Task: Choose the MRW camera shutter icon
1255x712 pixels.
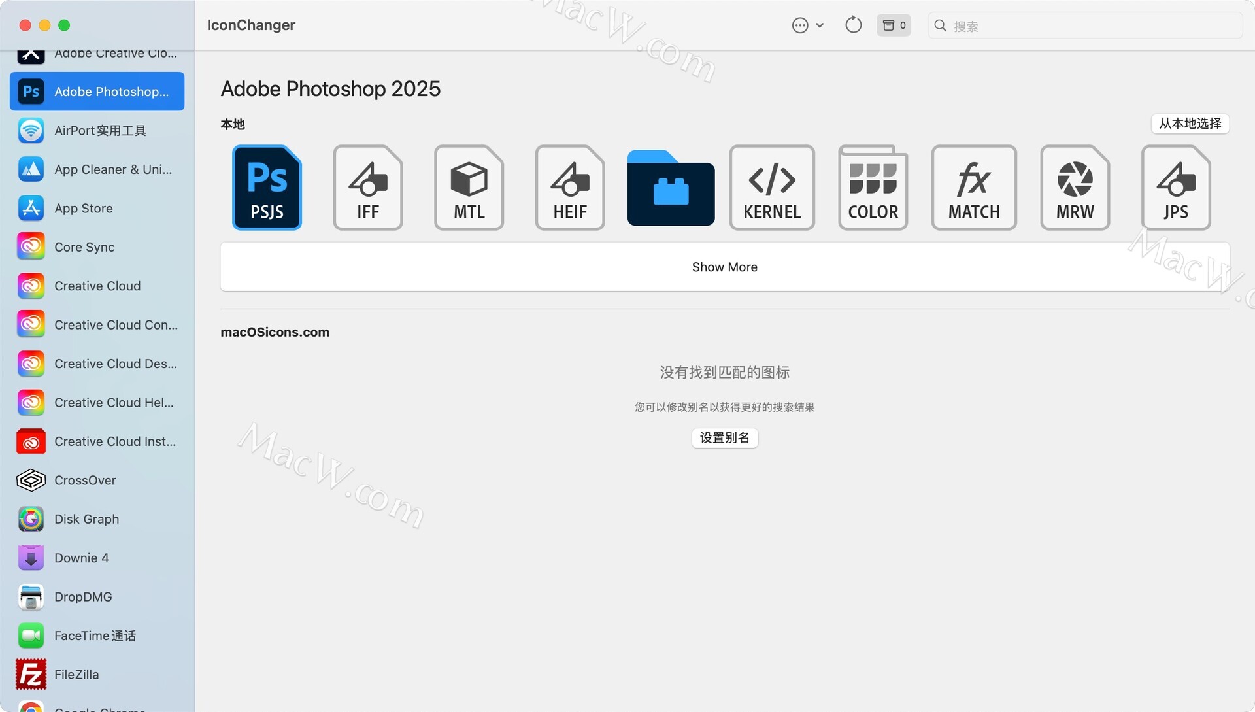Action: tap(1075, 188)
